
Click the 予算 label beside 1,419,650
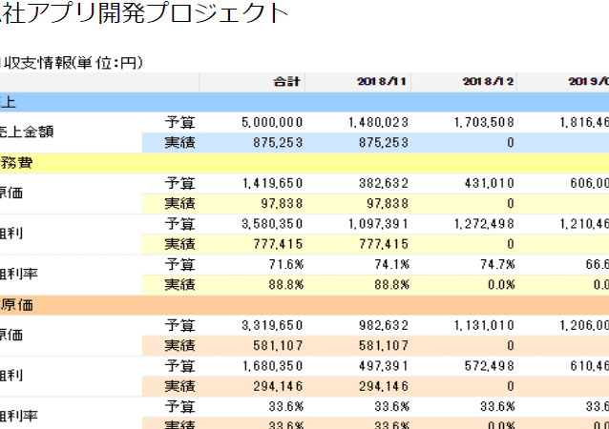point(179,183)
